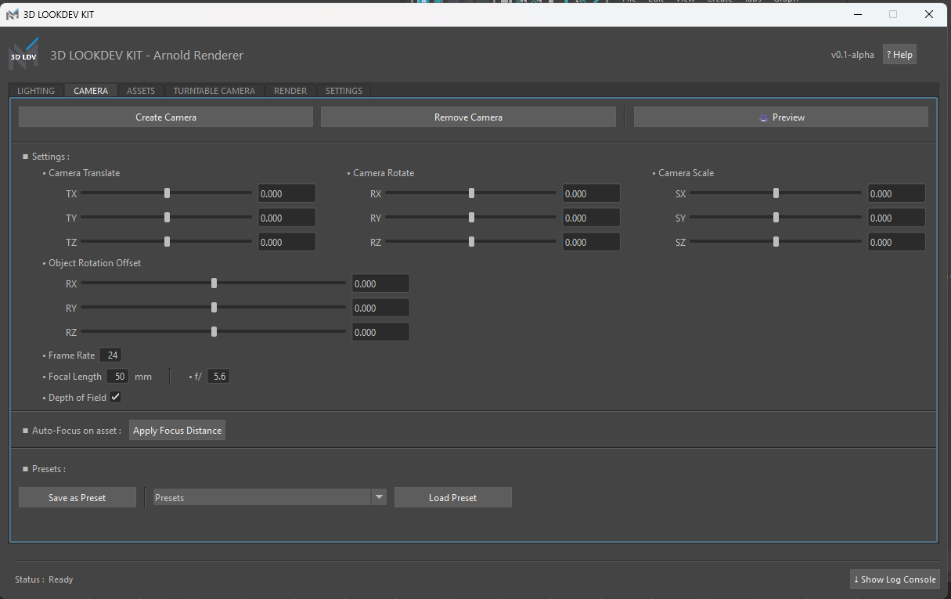Click the Load Preset button
Screen dimensions: 951x599
point(453,497)
